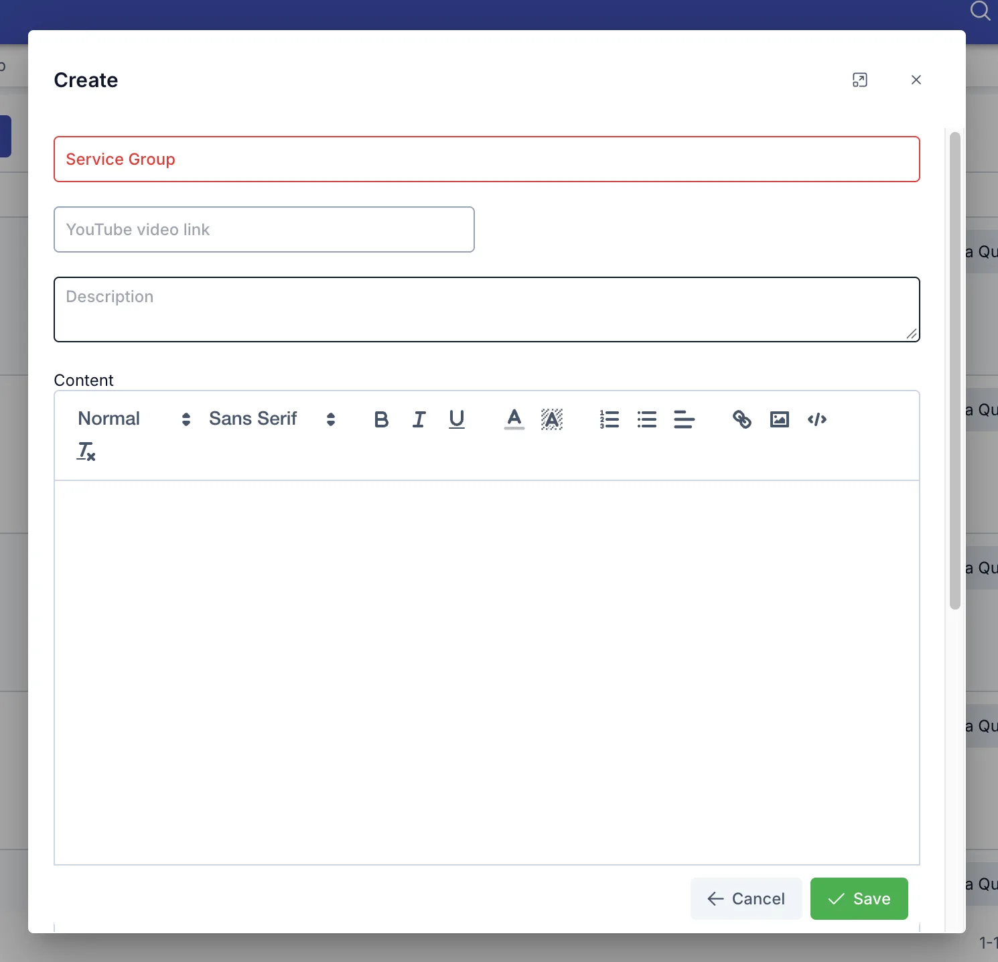The height and width of the screenshot is (962, 998).
Task: Insert a bulleted list
Action: point(646,419)
